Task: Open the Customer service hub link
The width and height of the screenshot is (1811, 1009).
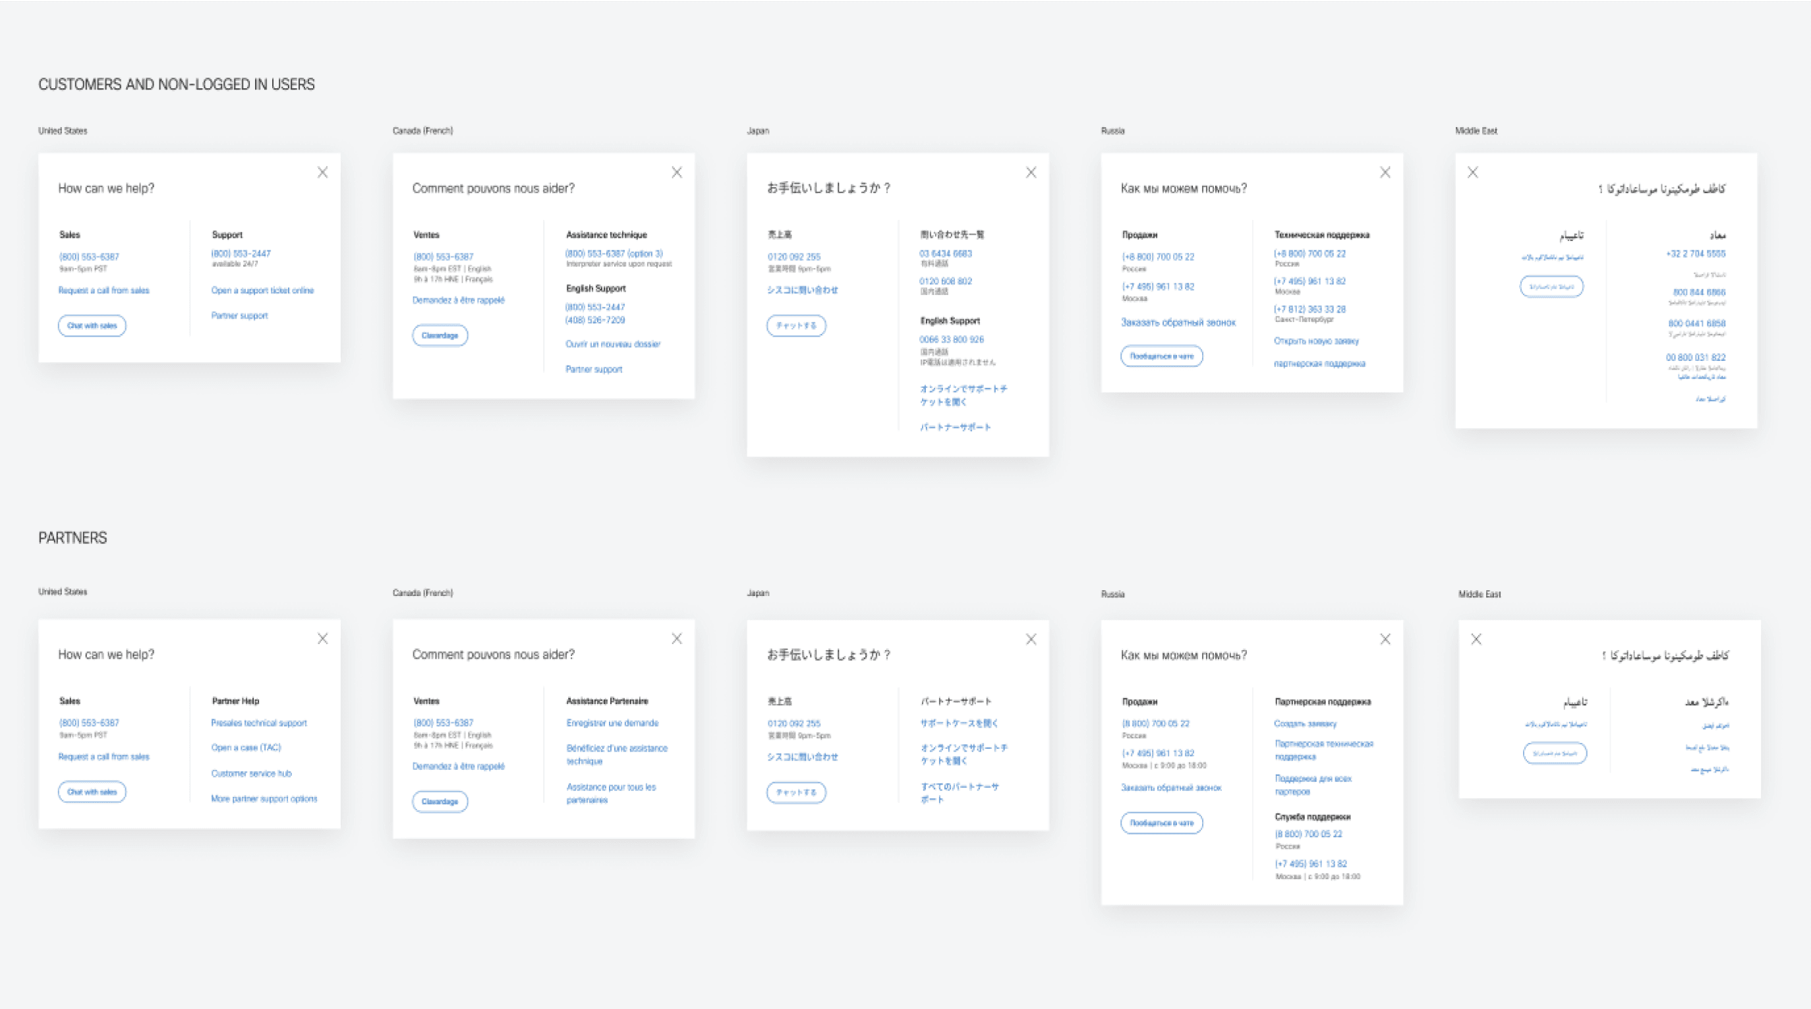Action: click(251, 774)
